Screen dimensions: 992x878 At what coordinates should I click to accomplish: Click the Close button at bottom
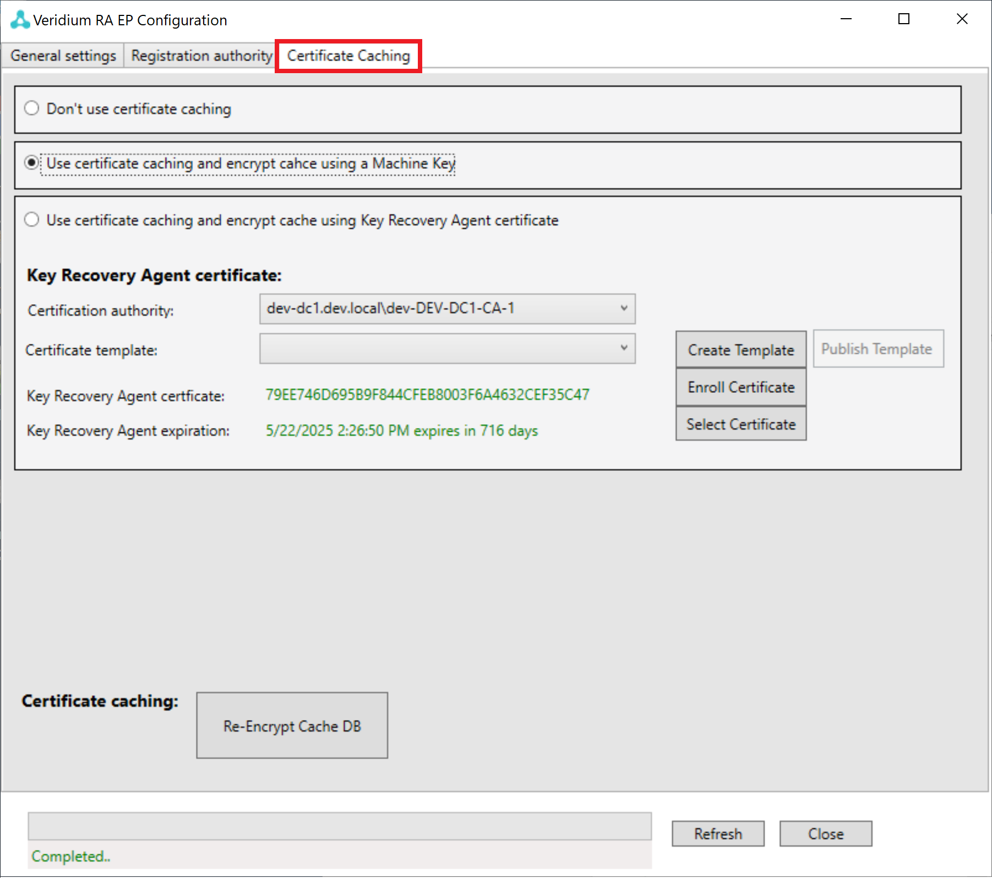point(825,834)
